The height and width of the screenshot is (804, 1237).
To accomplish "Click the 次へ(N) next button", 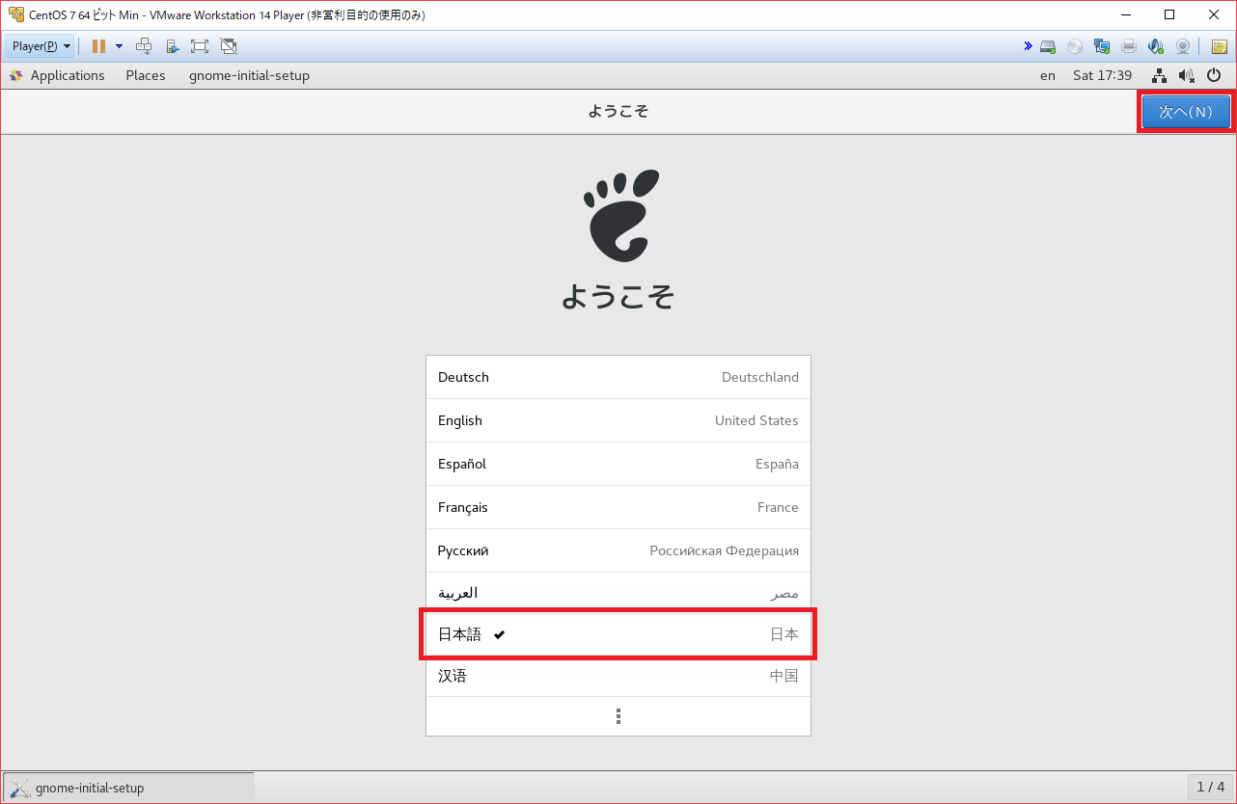I will click(1186, 112).
